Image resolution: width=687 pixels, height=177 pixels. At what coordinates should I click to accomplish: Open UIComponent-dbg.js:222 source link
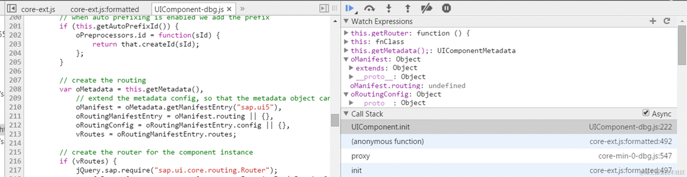(630, 127)
